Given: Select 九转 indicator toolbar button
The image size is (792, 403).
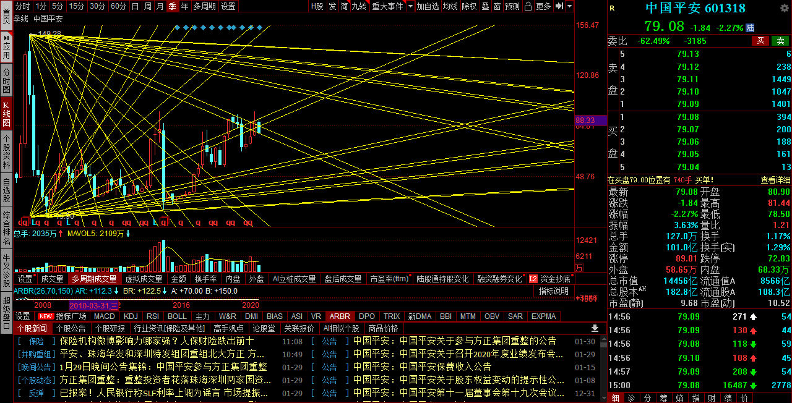Looking at the screenshot, I should (359, 6).
